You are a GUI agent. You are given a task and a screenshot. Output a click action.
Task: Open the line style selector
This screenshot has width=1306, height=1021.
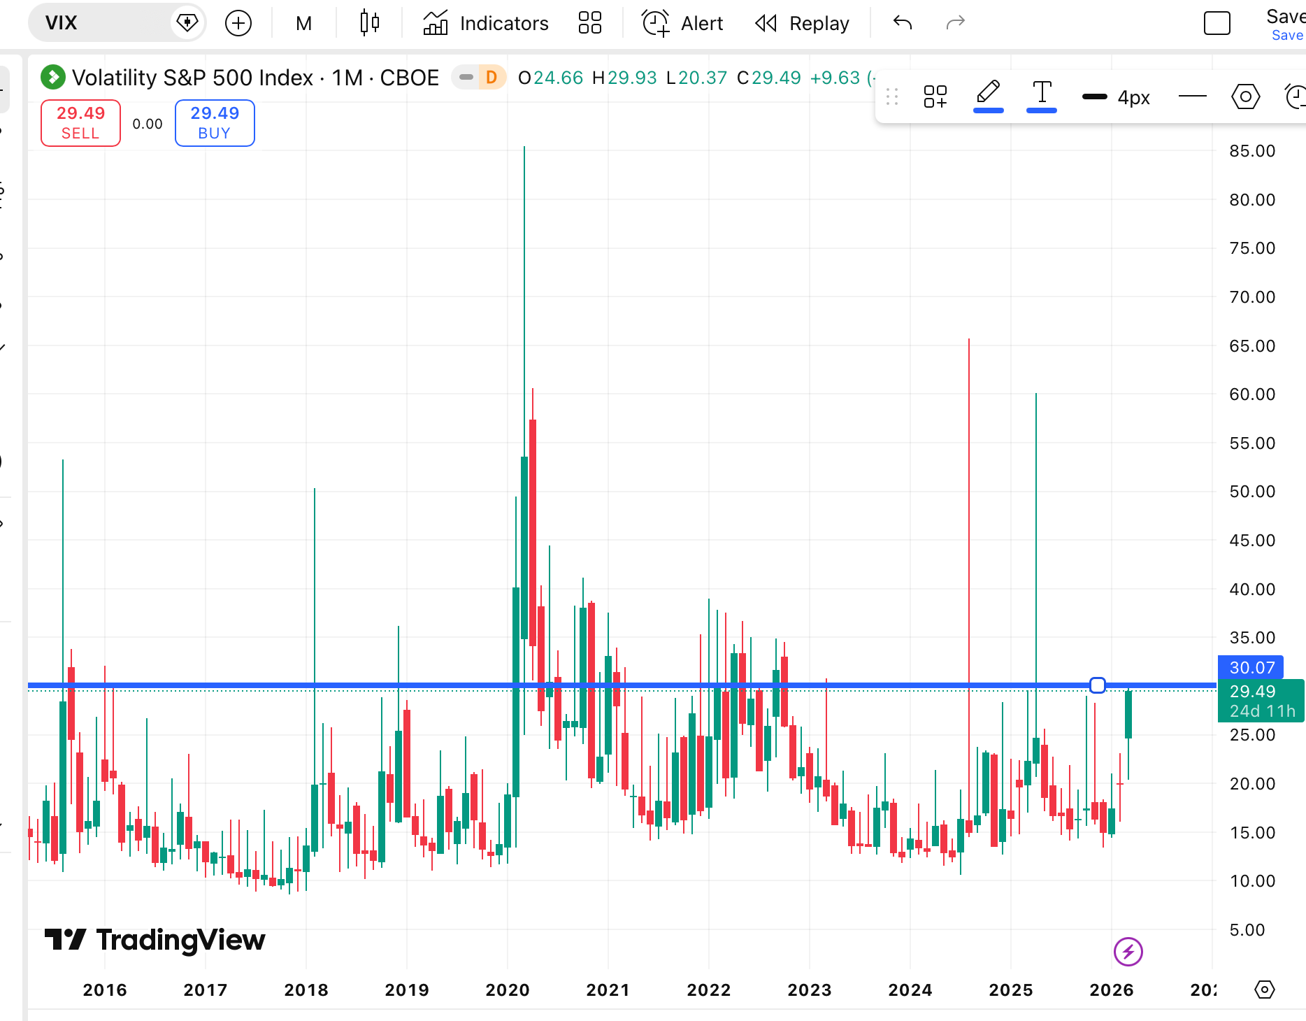[1193, 97]
